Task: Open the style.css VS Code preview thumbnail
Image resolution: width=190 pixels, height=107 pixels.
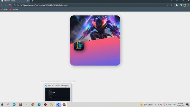Action: pyautogui.click(x=58, y=94)
